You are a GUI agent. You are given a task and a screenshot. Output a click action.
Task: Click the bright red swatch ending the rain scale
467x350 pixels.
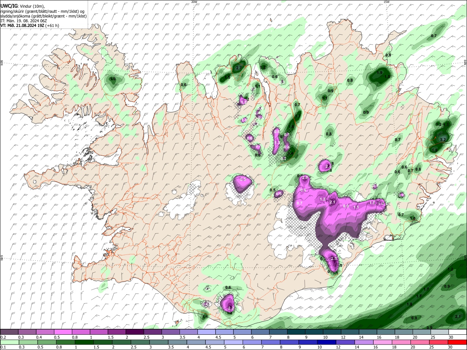(458, 342)
